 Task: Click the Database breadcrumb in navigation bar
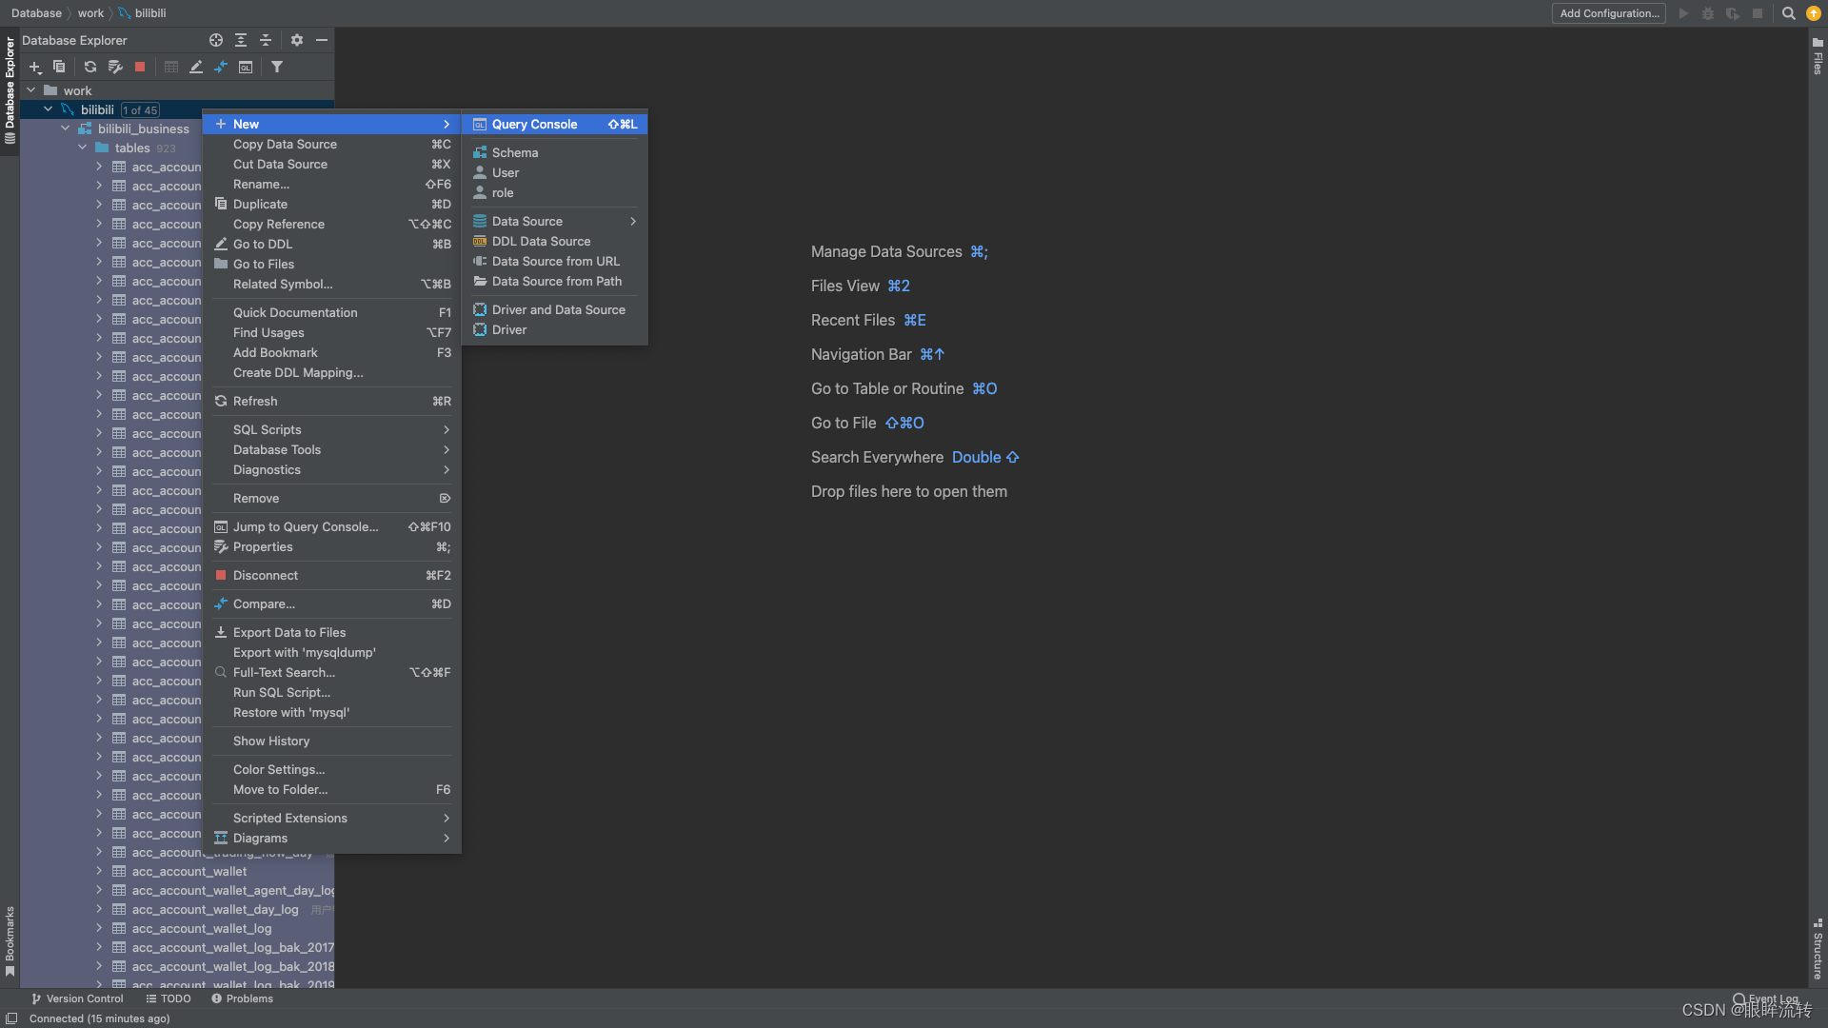point(36,13)
